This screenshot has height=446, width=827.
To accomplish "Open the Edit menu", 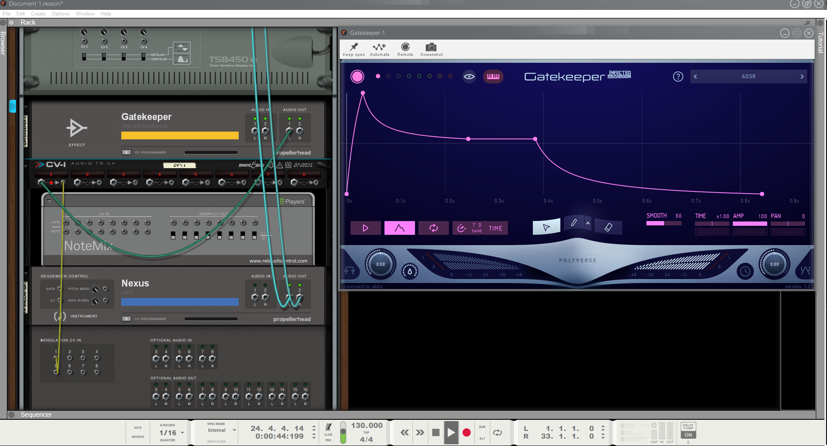I will tap(21, 14).
